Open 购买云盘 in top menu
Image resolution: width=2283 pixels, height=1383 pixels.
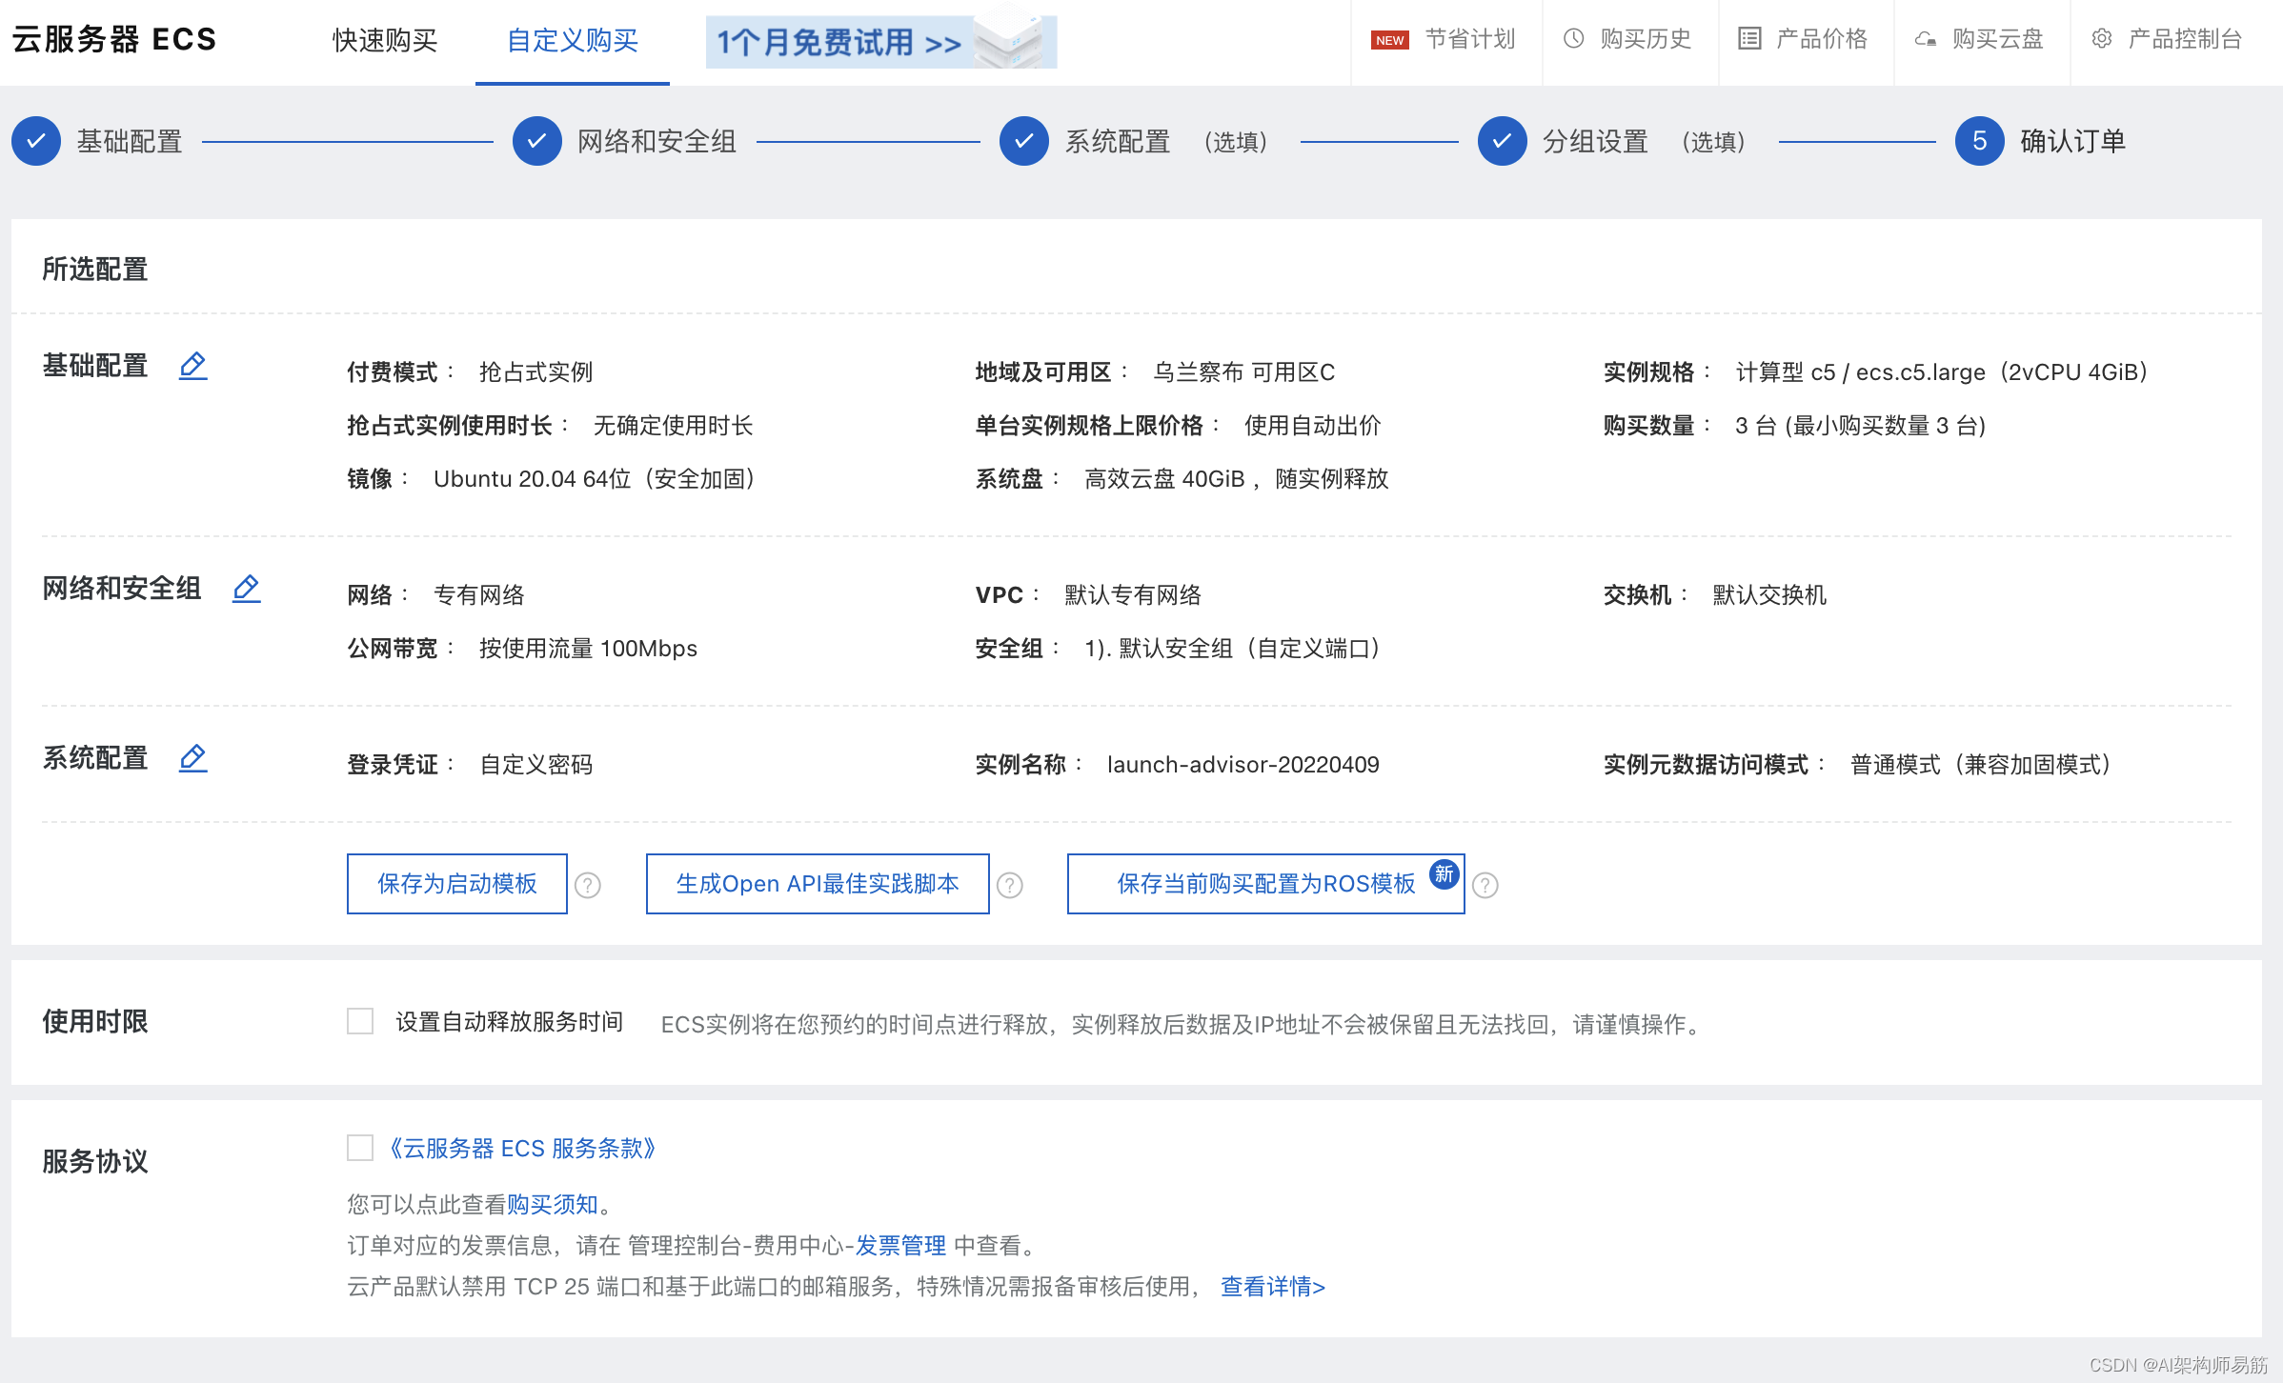1998,39
